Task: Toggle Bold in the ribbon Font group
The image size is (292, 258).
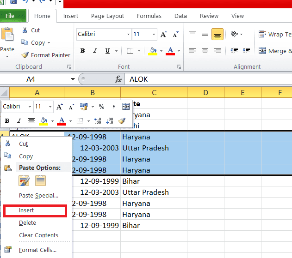Action: (83, 51)
